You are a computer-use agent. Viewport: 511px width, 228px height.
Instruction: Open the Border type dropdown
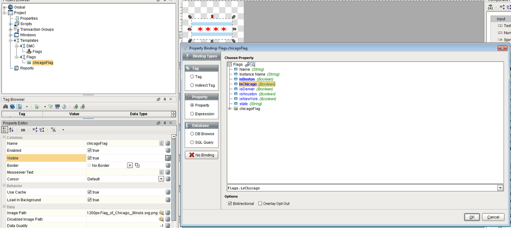pyautogui.click(x=130, y=165)
